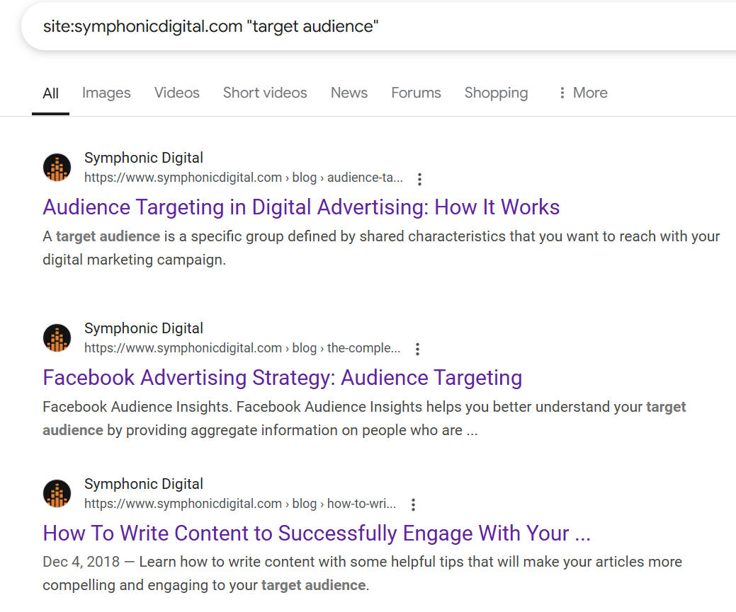Viewport: 736px width, 612px height.
Task: Select the All results tab
Action: point(51,93)
